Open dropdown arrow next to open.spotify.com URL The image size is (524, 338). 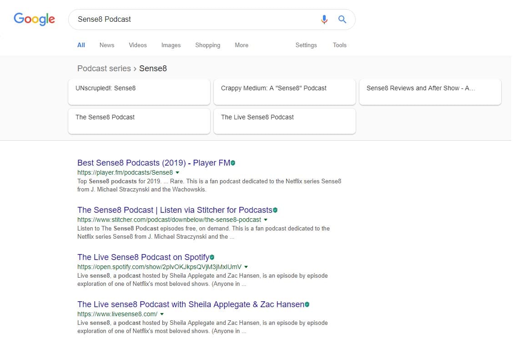pyautogui.click(x=246, y=267)
